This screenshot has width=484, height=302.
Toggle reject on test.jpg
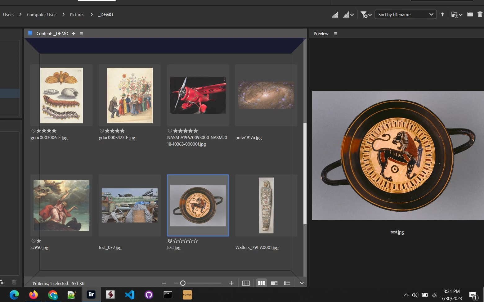click(170, 241)
